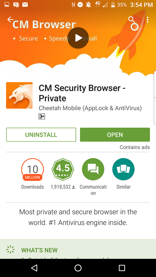156x277 pixels.
Task: Expand the What's New section
Action: (78, 249)
